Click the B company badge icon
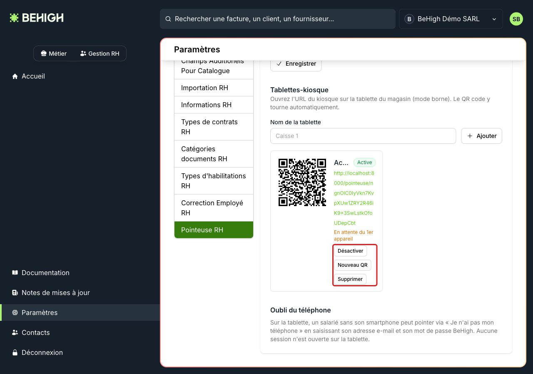Screen dimensions: 533x374 coord(409,19)
